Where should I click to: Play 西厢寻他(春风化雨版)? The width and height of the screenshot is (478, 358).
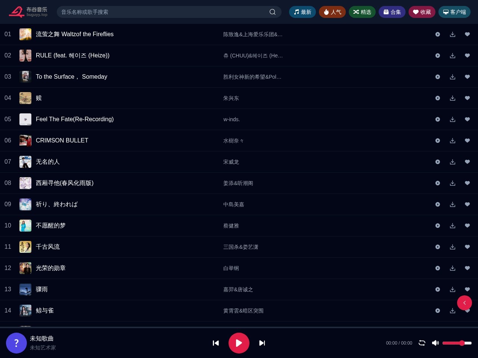pyautogui.click(x=438, y=183)
